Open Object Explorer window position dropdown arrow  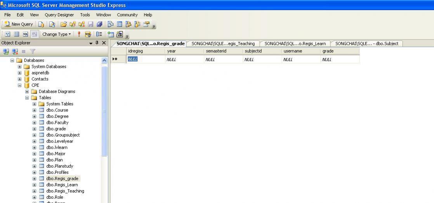pos(91,43)
